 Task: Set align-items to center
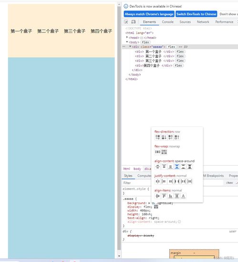[157, 196]
